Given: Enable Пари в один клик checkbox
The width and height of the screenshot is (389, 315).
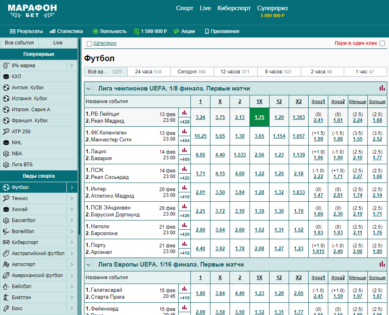Looking at the screenshot, I should tap(382, 43).
